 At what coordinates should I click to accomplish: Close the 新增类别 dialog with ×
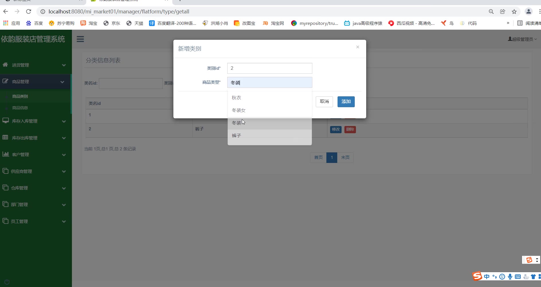(x=358, y=47)
